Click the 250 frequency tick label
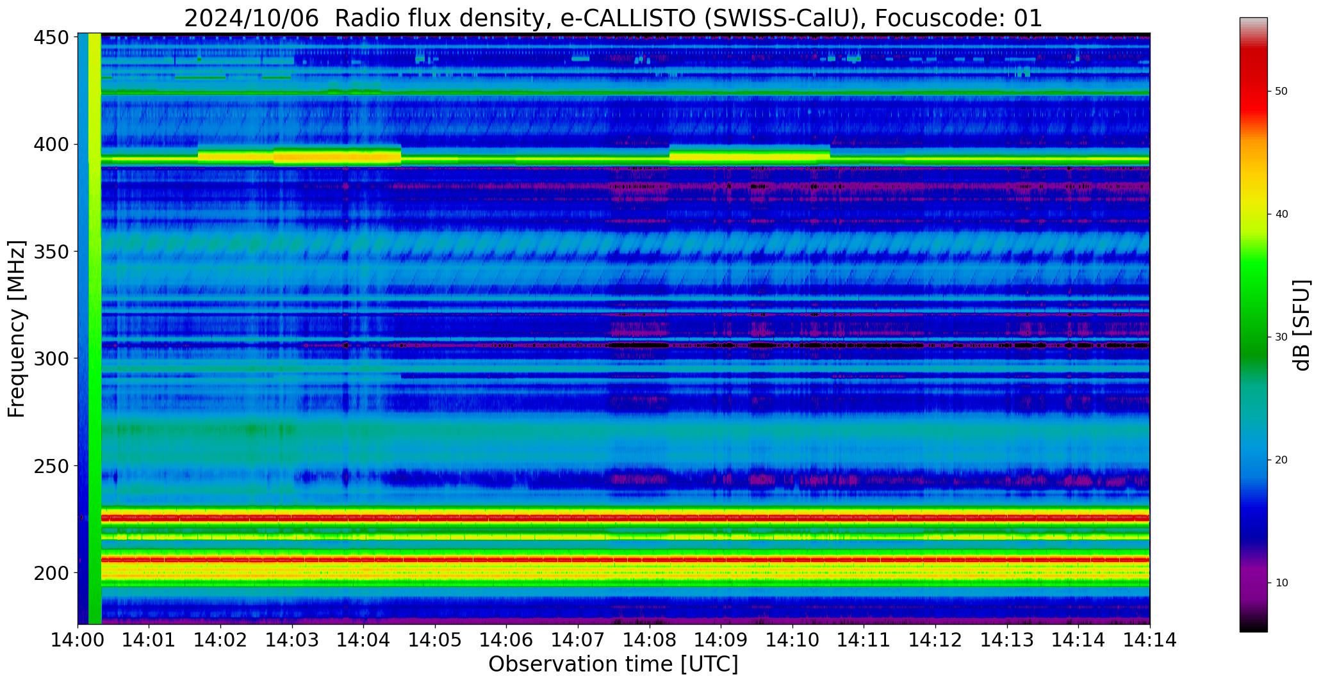1321x683 pixels. pos(51,465)
